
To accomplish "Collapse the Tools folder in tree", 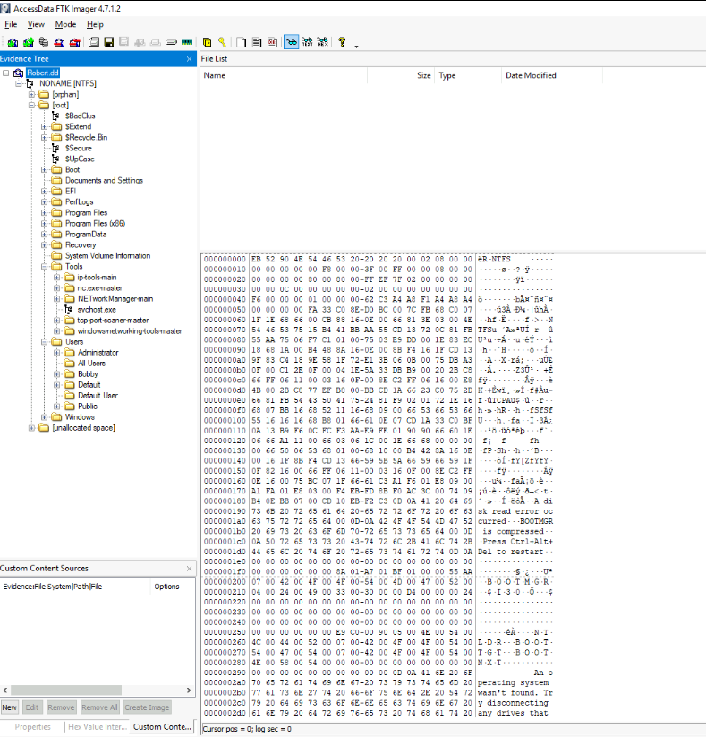I will 45,267.
